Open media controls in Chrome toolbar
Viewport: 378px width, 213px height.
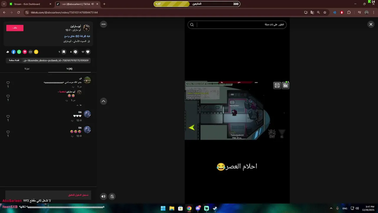click(x=359, y=12)
